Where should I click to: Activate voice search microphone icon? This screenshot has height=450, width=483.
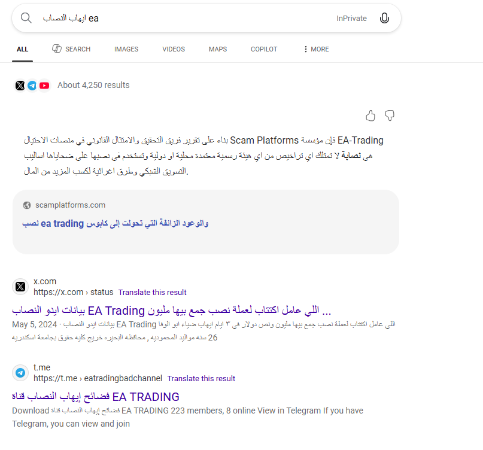(384, 18)
